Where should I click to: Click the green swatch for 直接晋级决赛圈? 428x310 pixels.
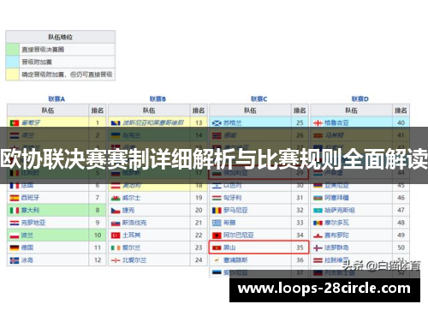click(12, 50)
